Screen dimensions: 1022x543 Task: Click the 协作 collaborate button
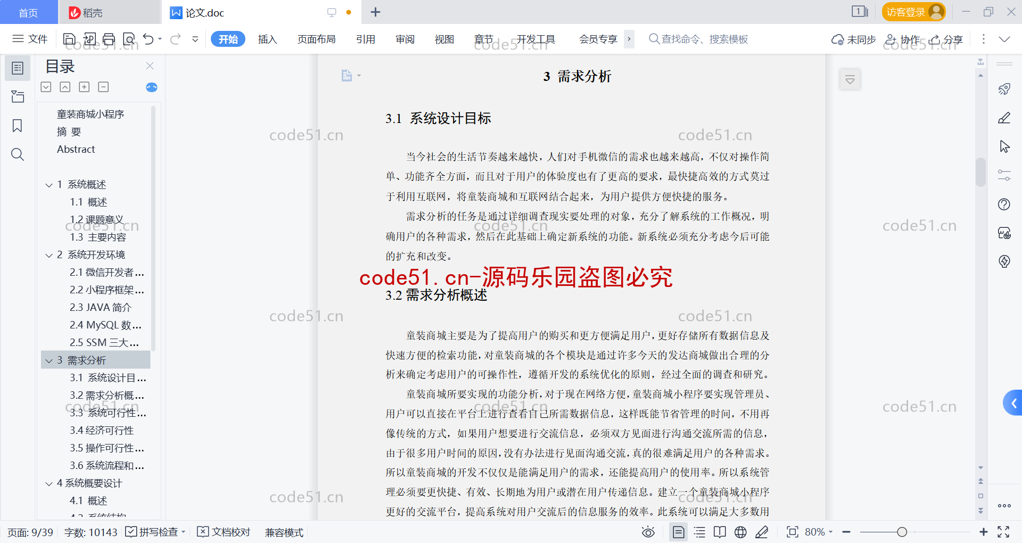(x=902, y=39)
